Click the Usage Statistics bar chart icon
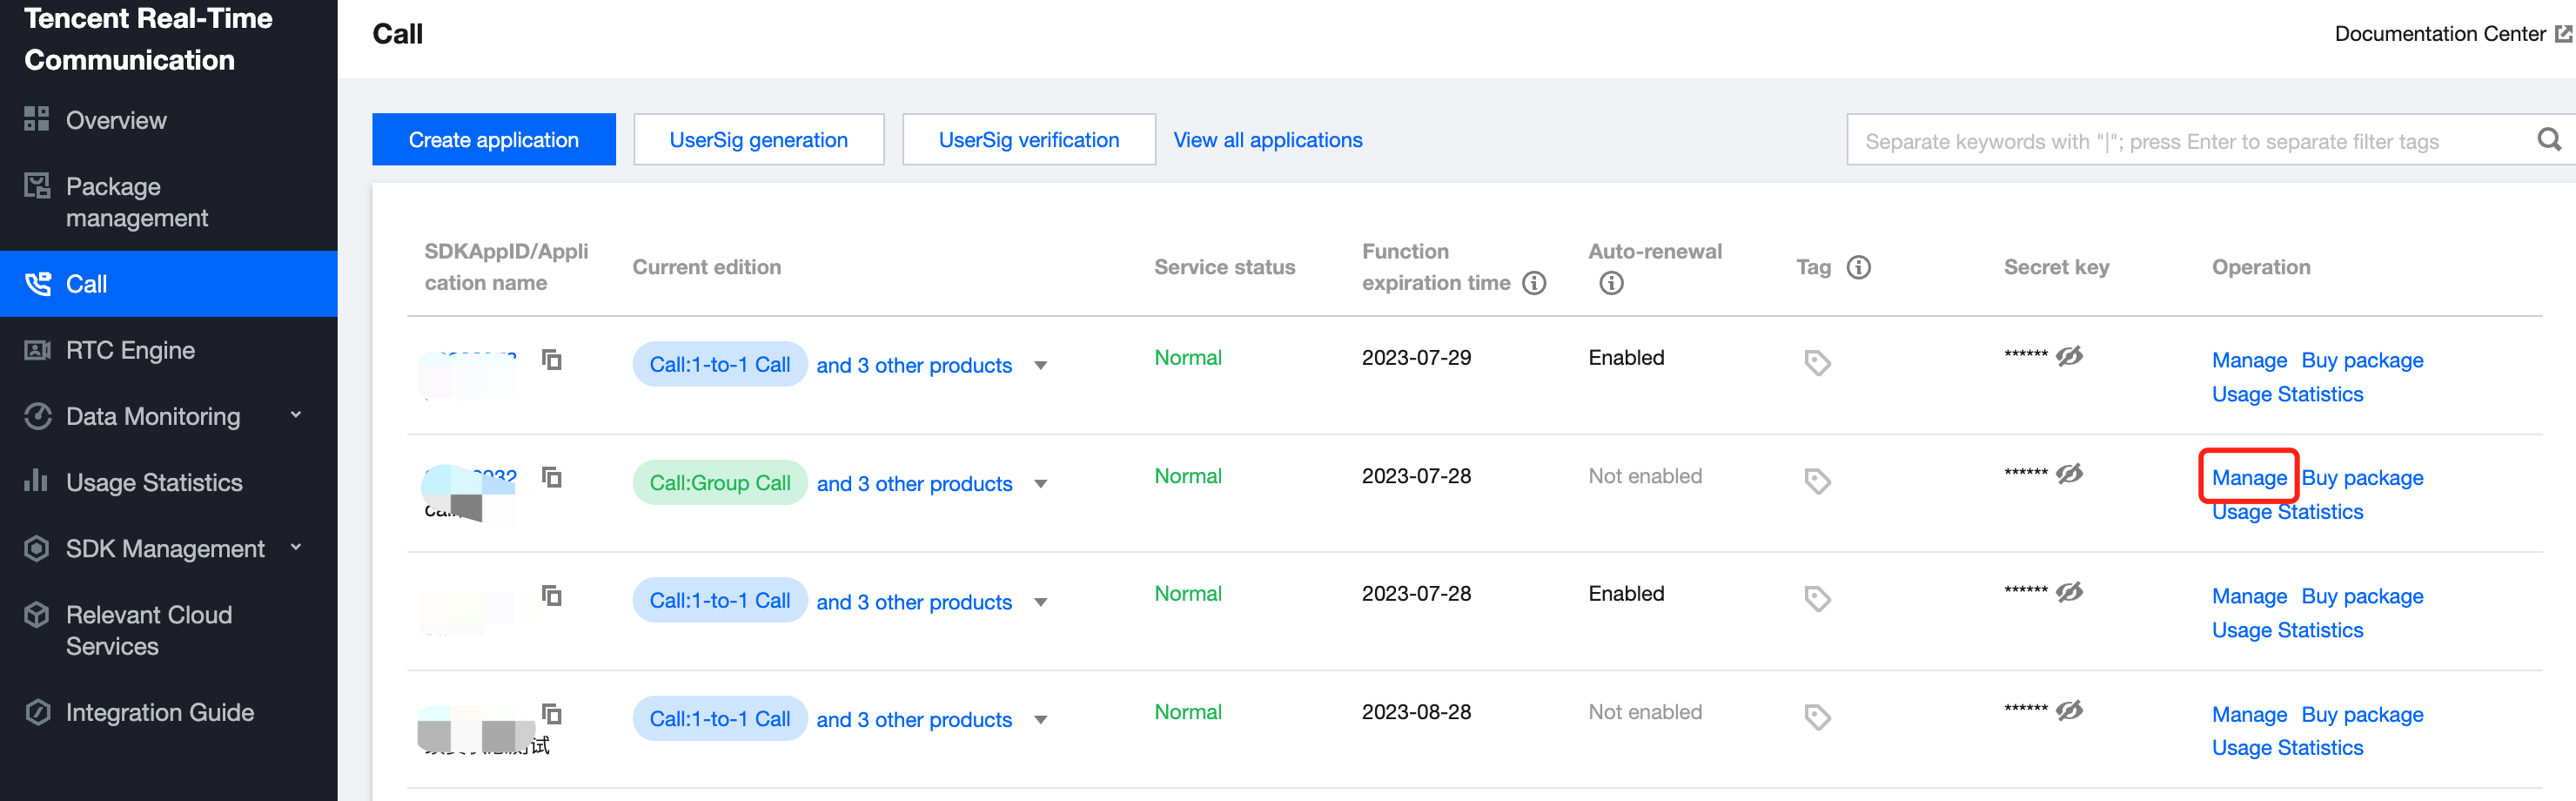This screenshot has width=2576, height=801. tap(37, 481)
